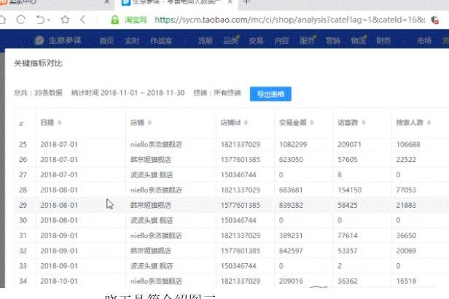Click date 2018-08-01 in row 28
This screenshot has width=449, height=299.
59,190
